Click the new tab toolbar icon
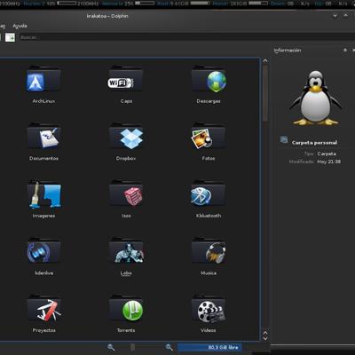 (10, 37)
